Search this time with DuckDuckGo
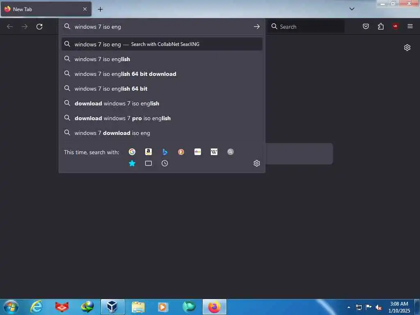 click(181, 152)
